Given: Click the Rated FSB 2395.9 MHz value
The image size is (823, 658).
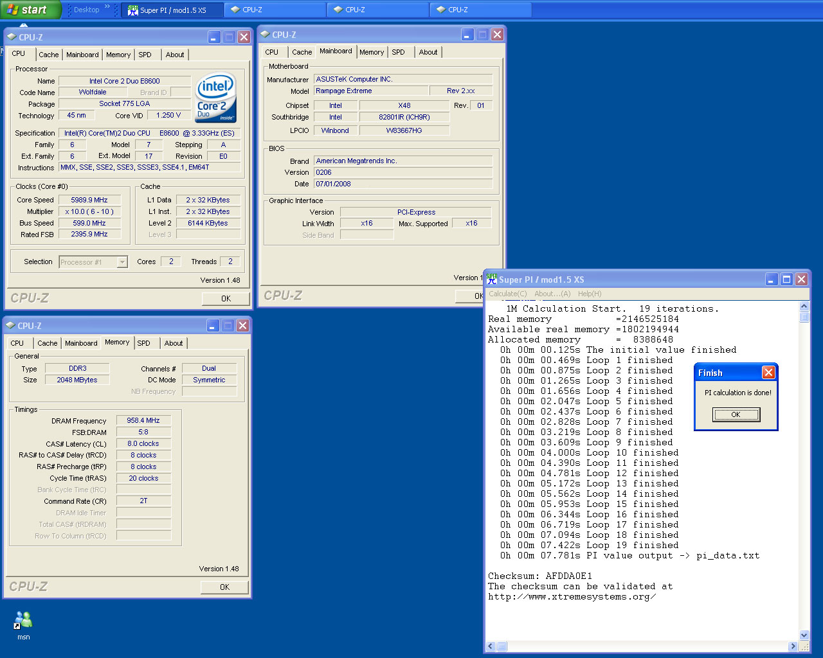Looking at the screenshot, I should (x=89, y=235).
